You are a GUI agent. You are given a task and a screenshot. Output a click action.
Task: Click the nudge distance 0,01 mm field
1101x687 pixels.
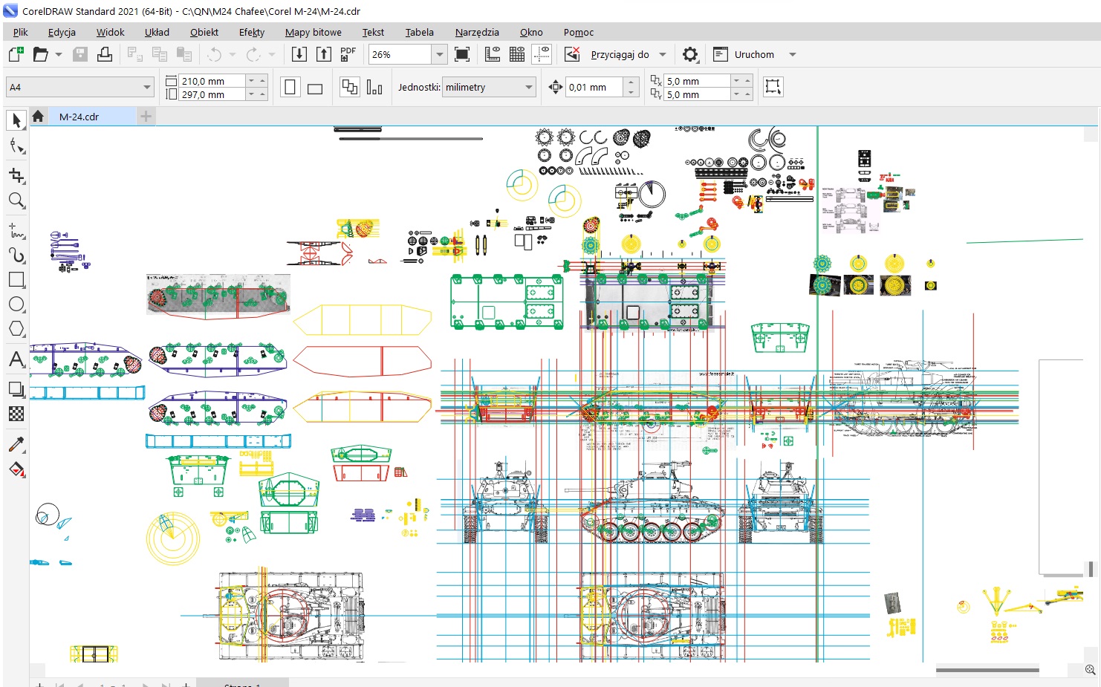594,87
